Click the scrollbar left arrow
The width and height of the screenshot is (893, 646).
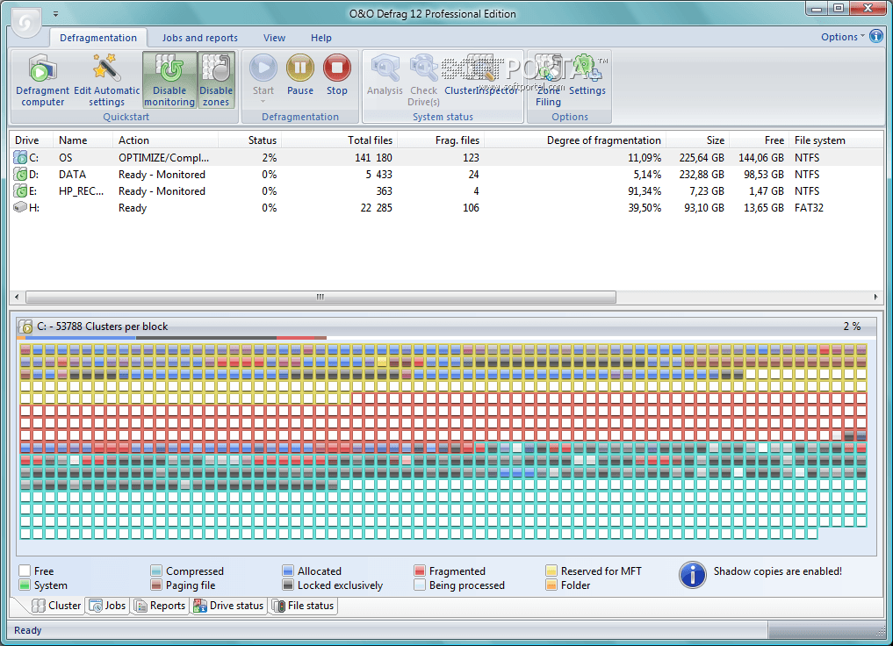17,297
